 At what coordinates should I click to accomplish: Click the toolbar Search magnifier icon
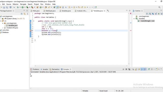159,7
